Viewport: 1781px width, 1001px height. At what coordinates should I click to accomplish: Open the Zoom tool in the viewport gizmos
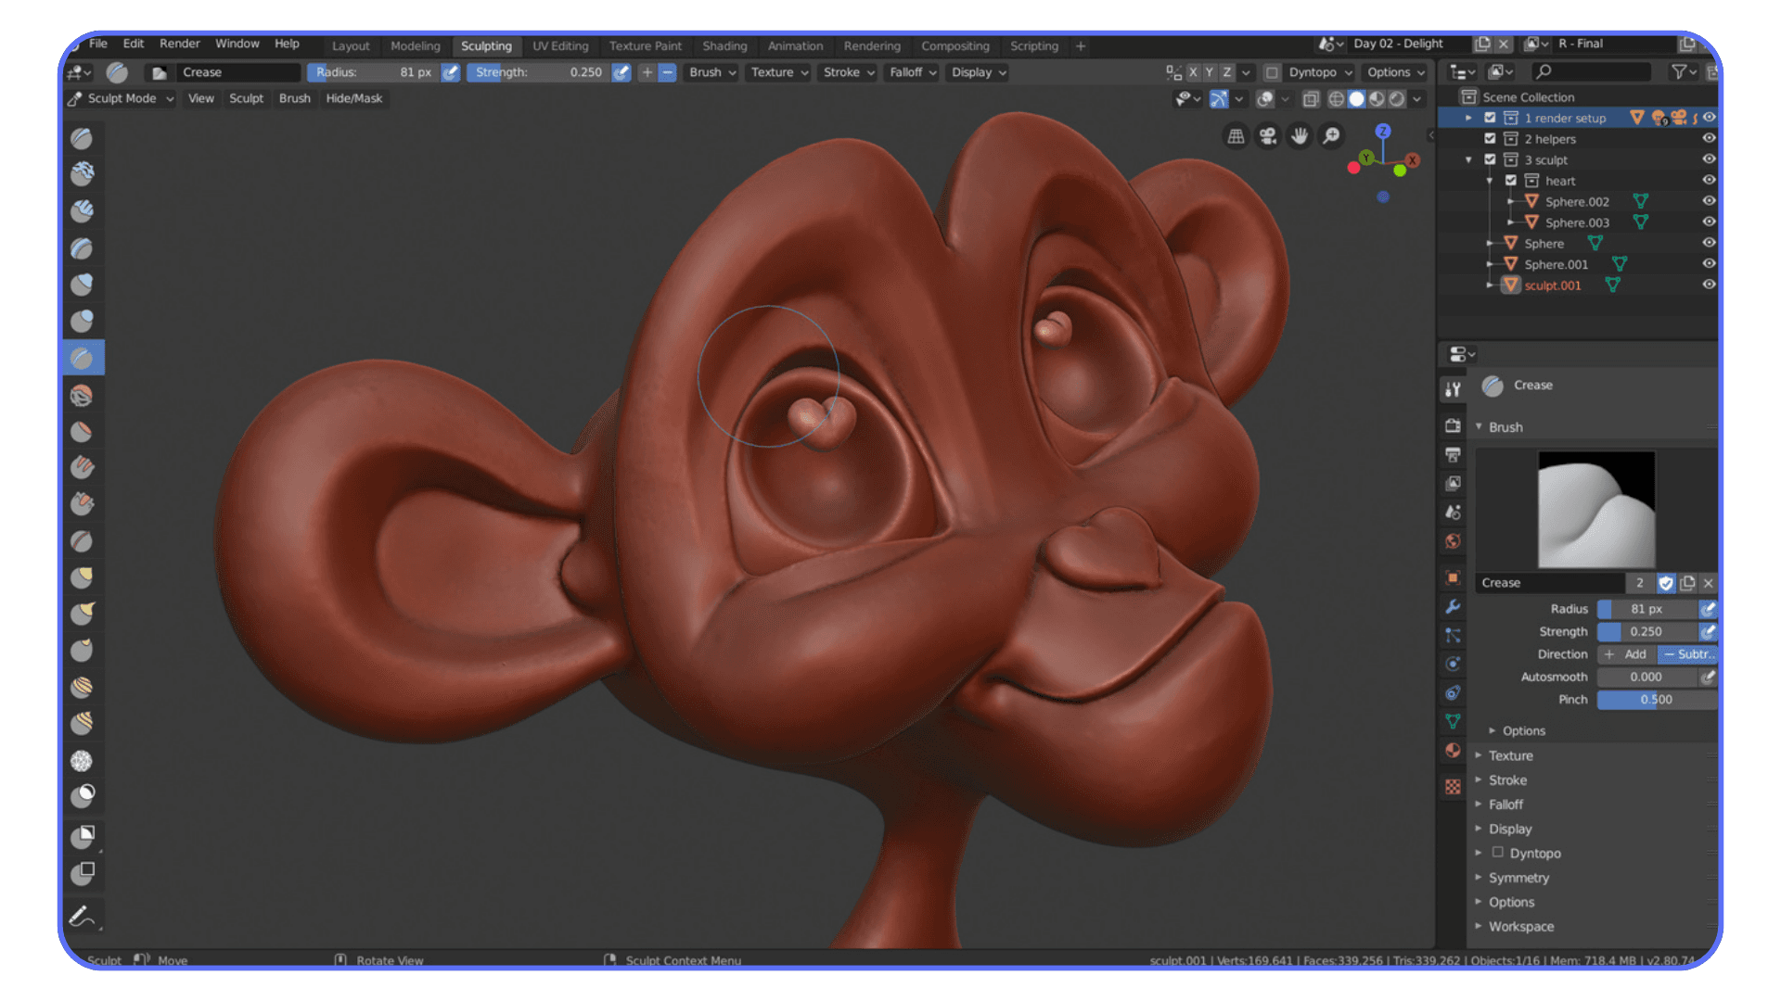tap(1331, 136)
